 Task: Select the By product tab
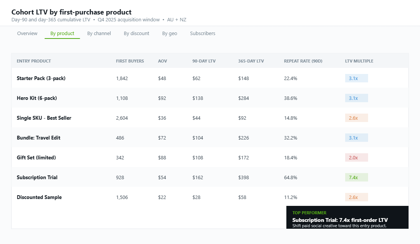pyautogui.click(x=62, y=34)
